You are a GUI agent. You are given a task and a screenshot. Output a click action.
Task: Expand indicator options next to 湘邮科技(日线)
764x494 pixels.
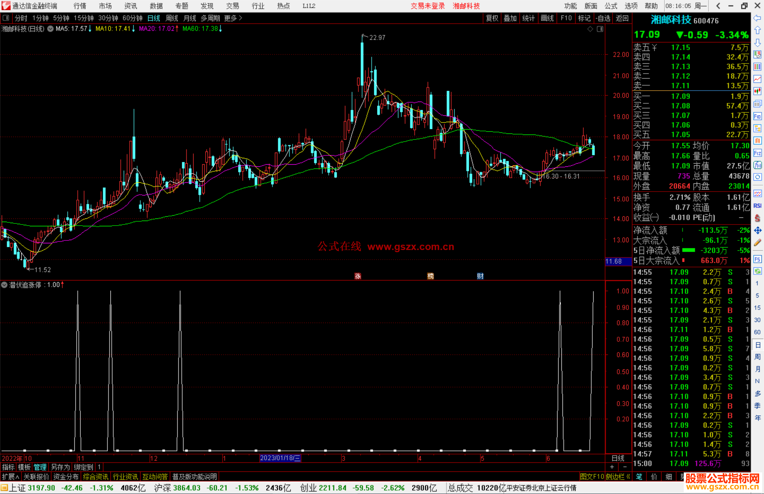tap(50, 29)
